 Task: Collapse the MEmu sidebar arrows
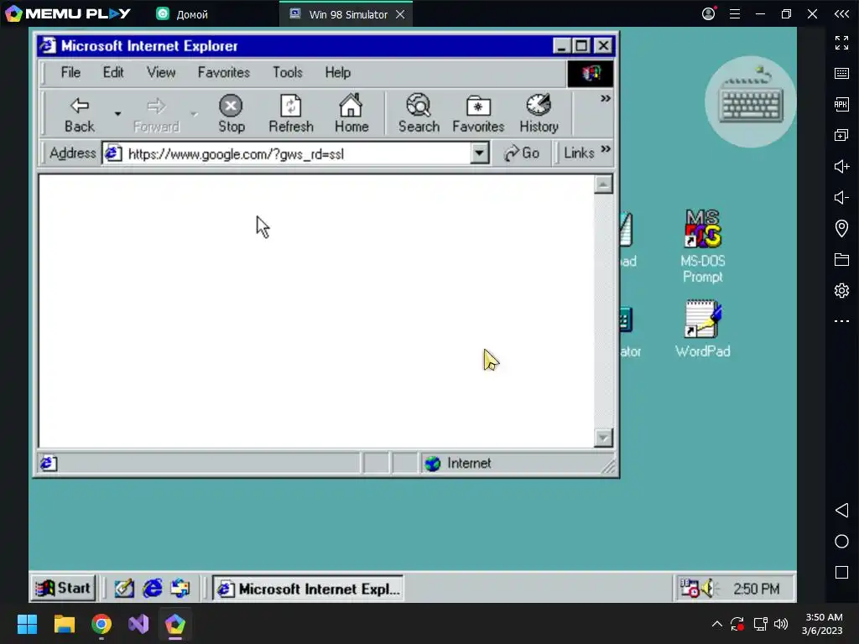click(x=841, y=14)
